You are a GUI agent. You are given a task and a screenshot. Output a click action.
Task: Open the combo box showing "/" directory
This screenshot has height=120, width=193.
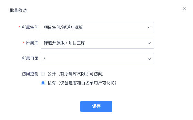tap(97, 59)
